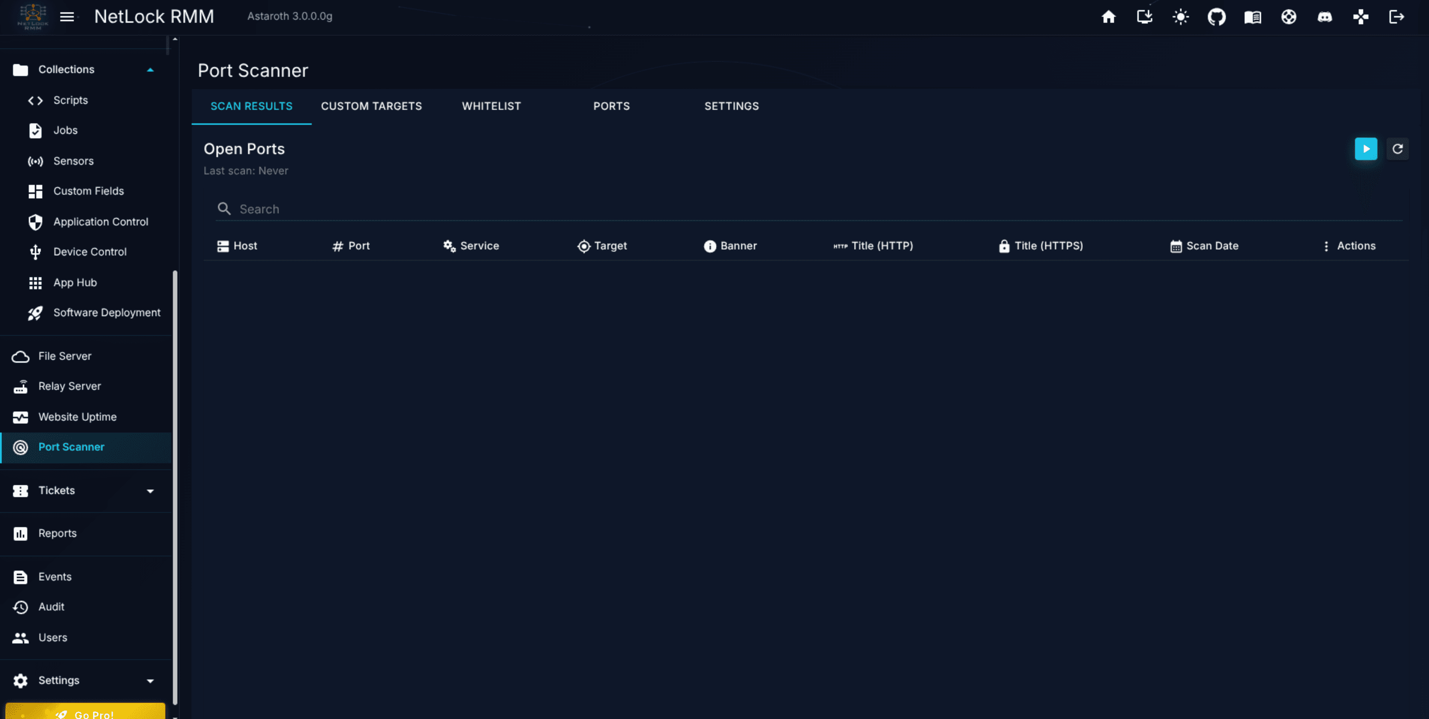
Task: Open the Whitelist tab
Action: pyautogui.click(x=491, y=106)
